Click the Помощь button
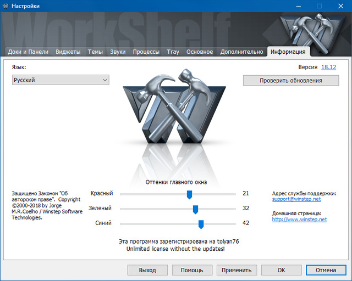Viewport: 352px width, 281px height. coord(191,270)
